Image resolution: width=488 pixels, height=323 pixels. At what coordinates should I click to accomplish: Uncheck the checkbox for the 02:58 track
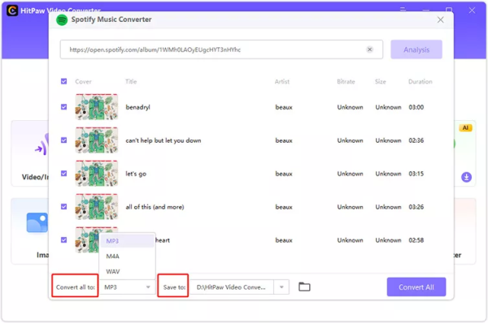[x=63, y=239]
